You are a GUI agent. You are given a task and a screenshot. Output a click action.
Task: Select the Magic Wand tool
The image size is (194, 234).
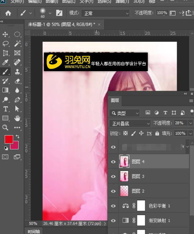pos(17,44)
